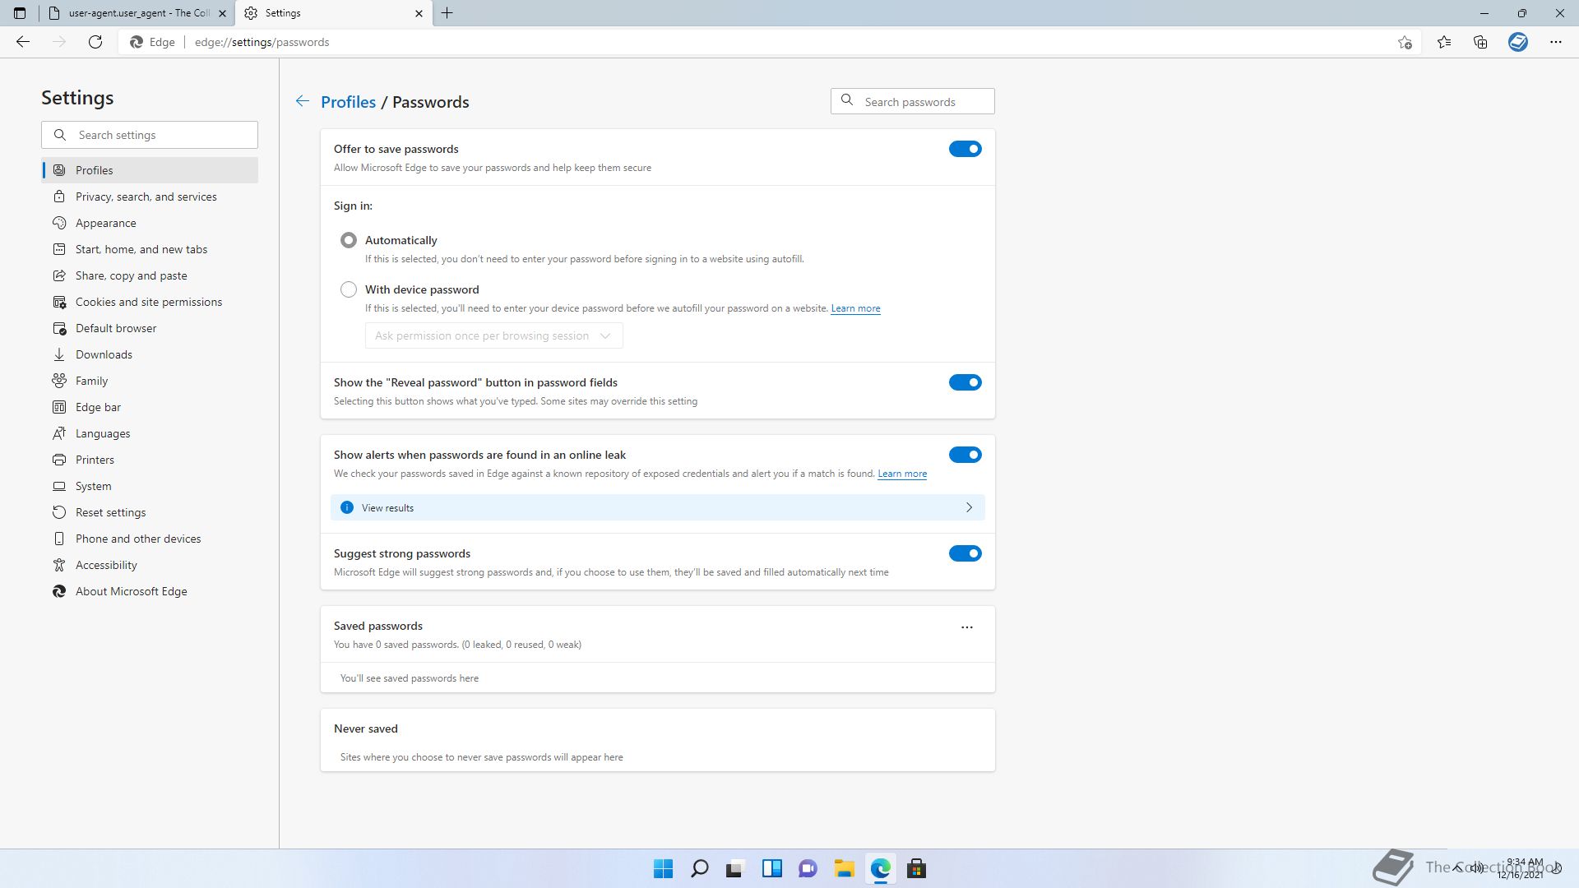Viewport: 1579px width, 888px height.
Task: Toggle Reveal password button switch
Action: (x=965, y=382)
